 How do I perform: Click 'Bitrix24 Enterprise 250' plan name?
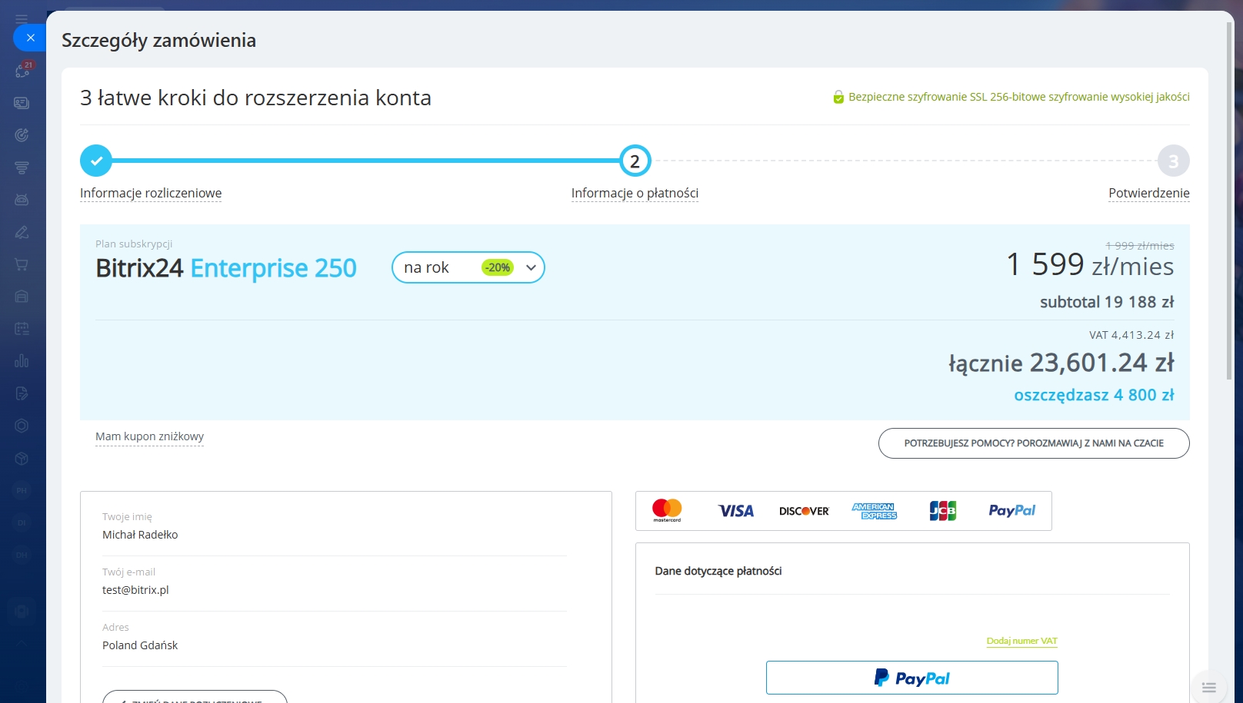tap(226, 268)
